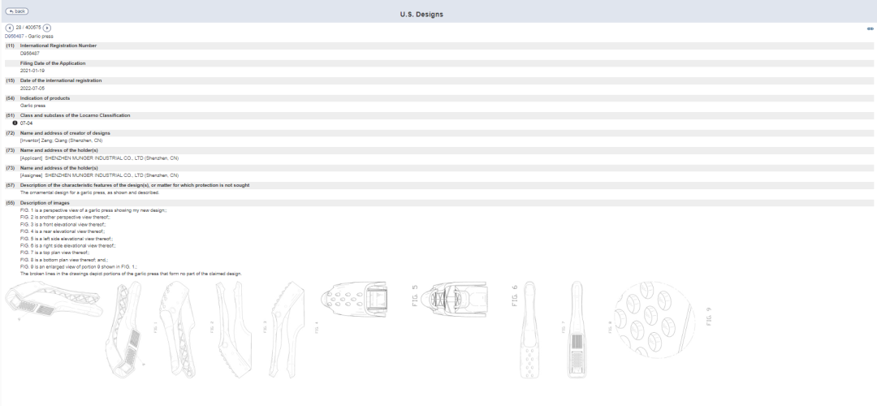Open the FIG. 6 right side drawing
Viewport: 877px width, 406px height.
470,300
